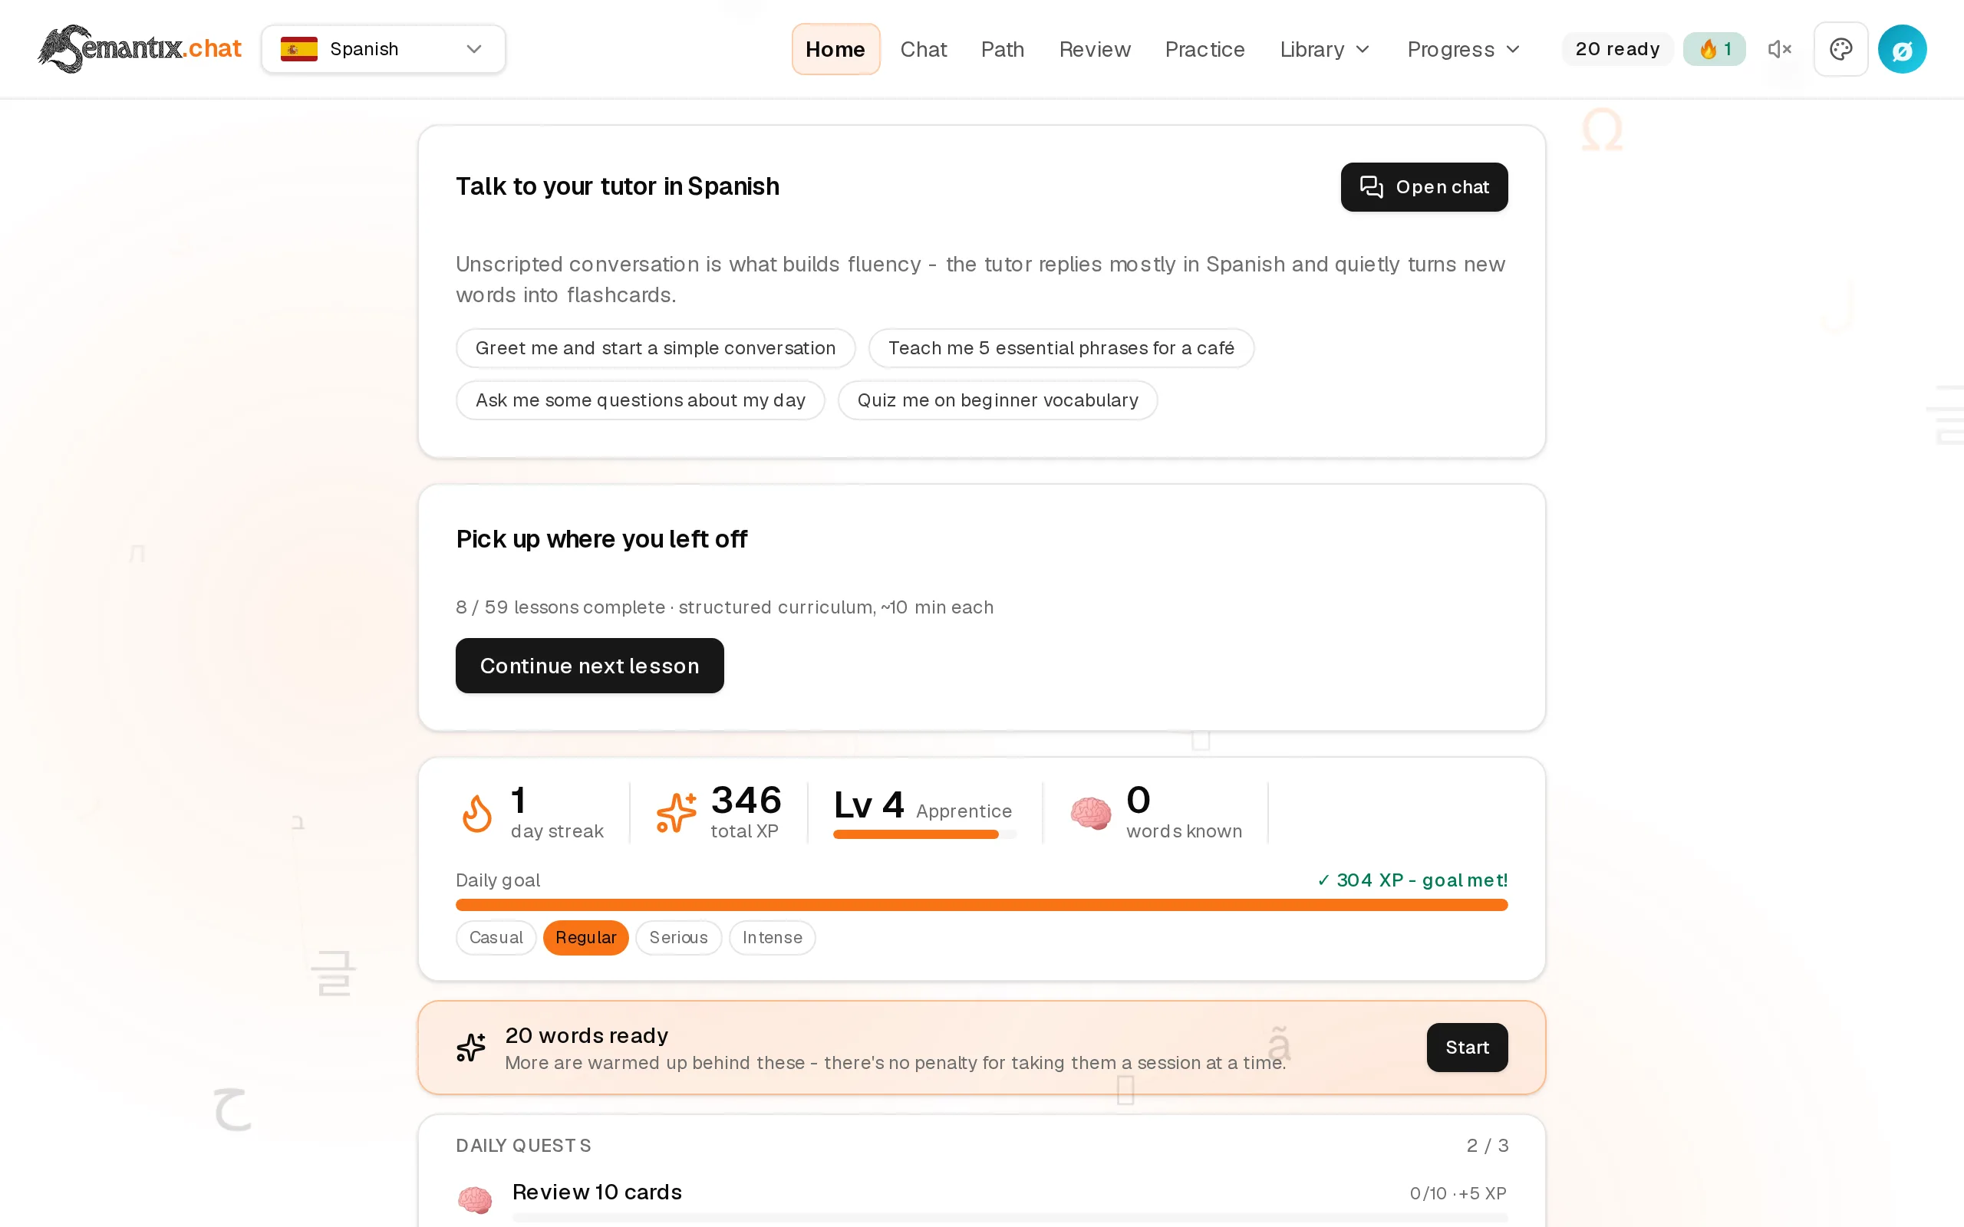Click the 'Review 10 cards' quest

(x=597, y=1192)
